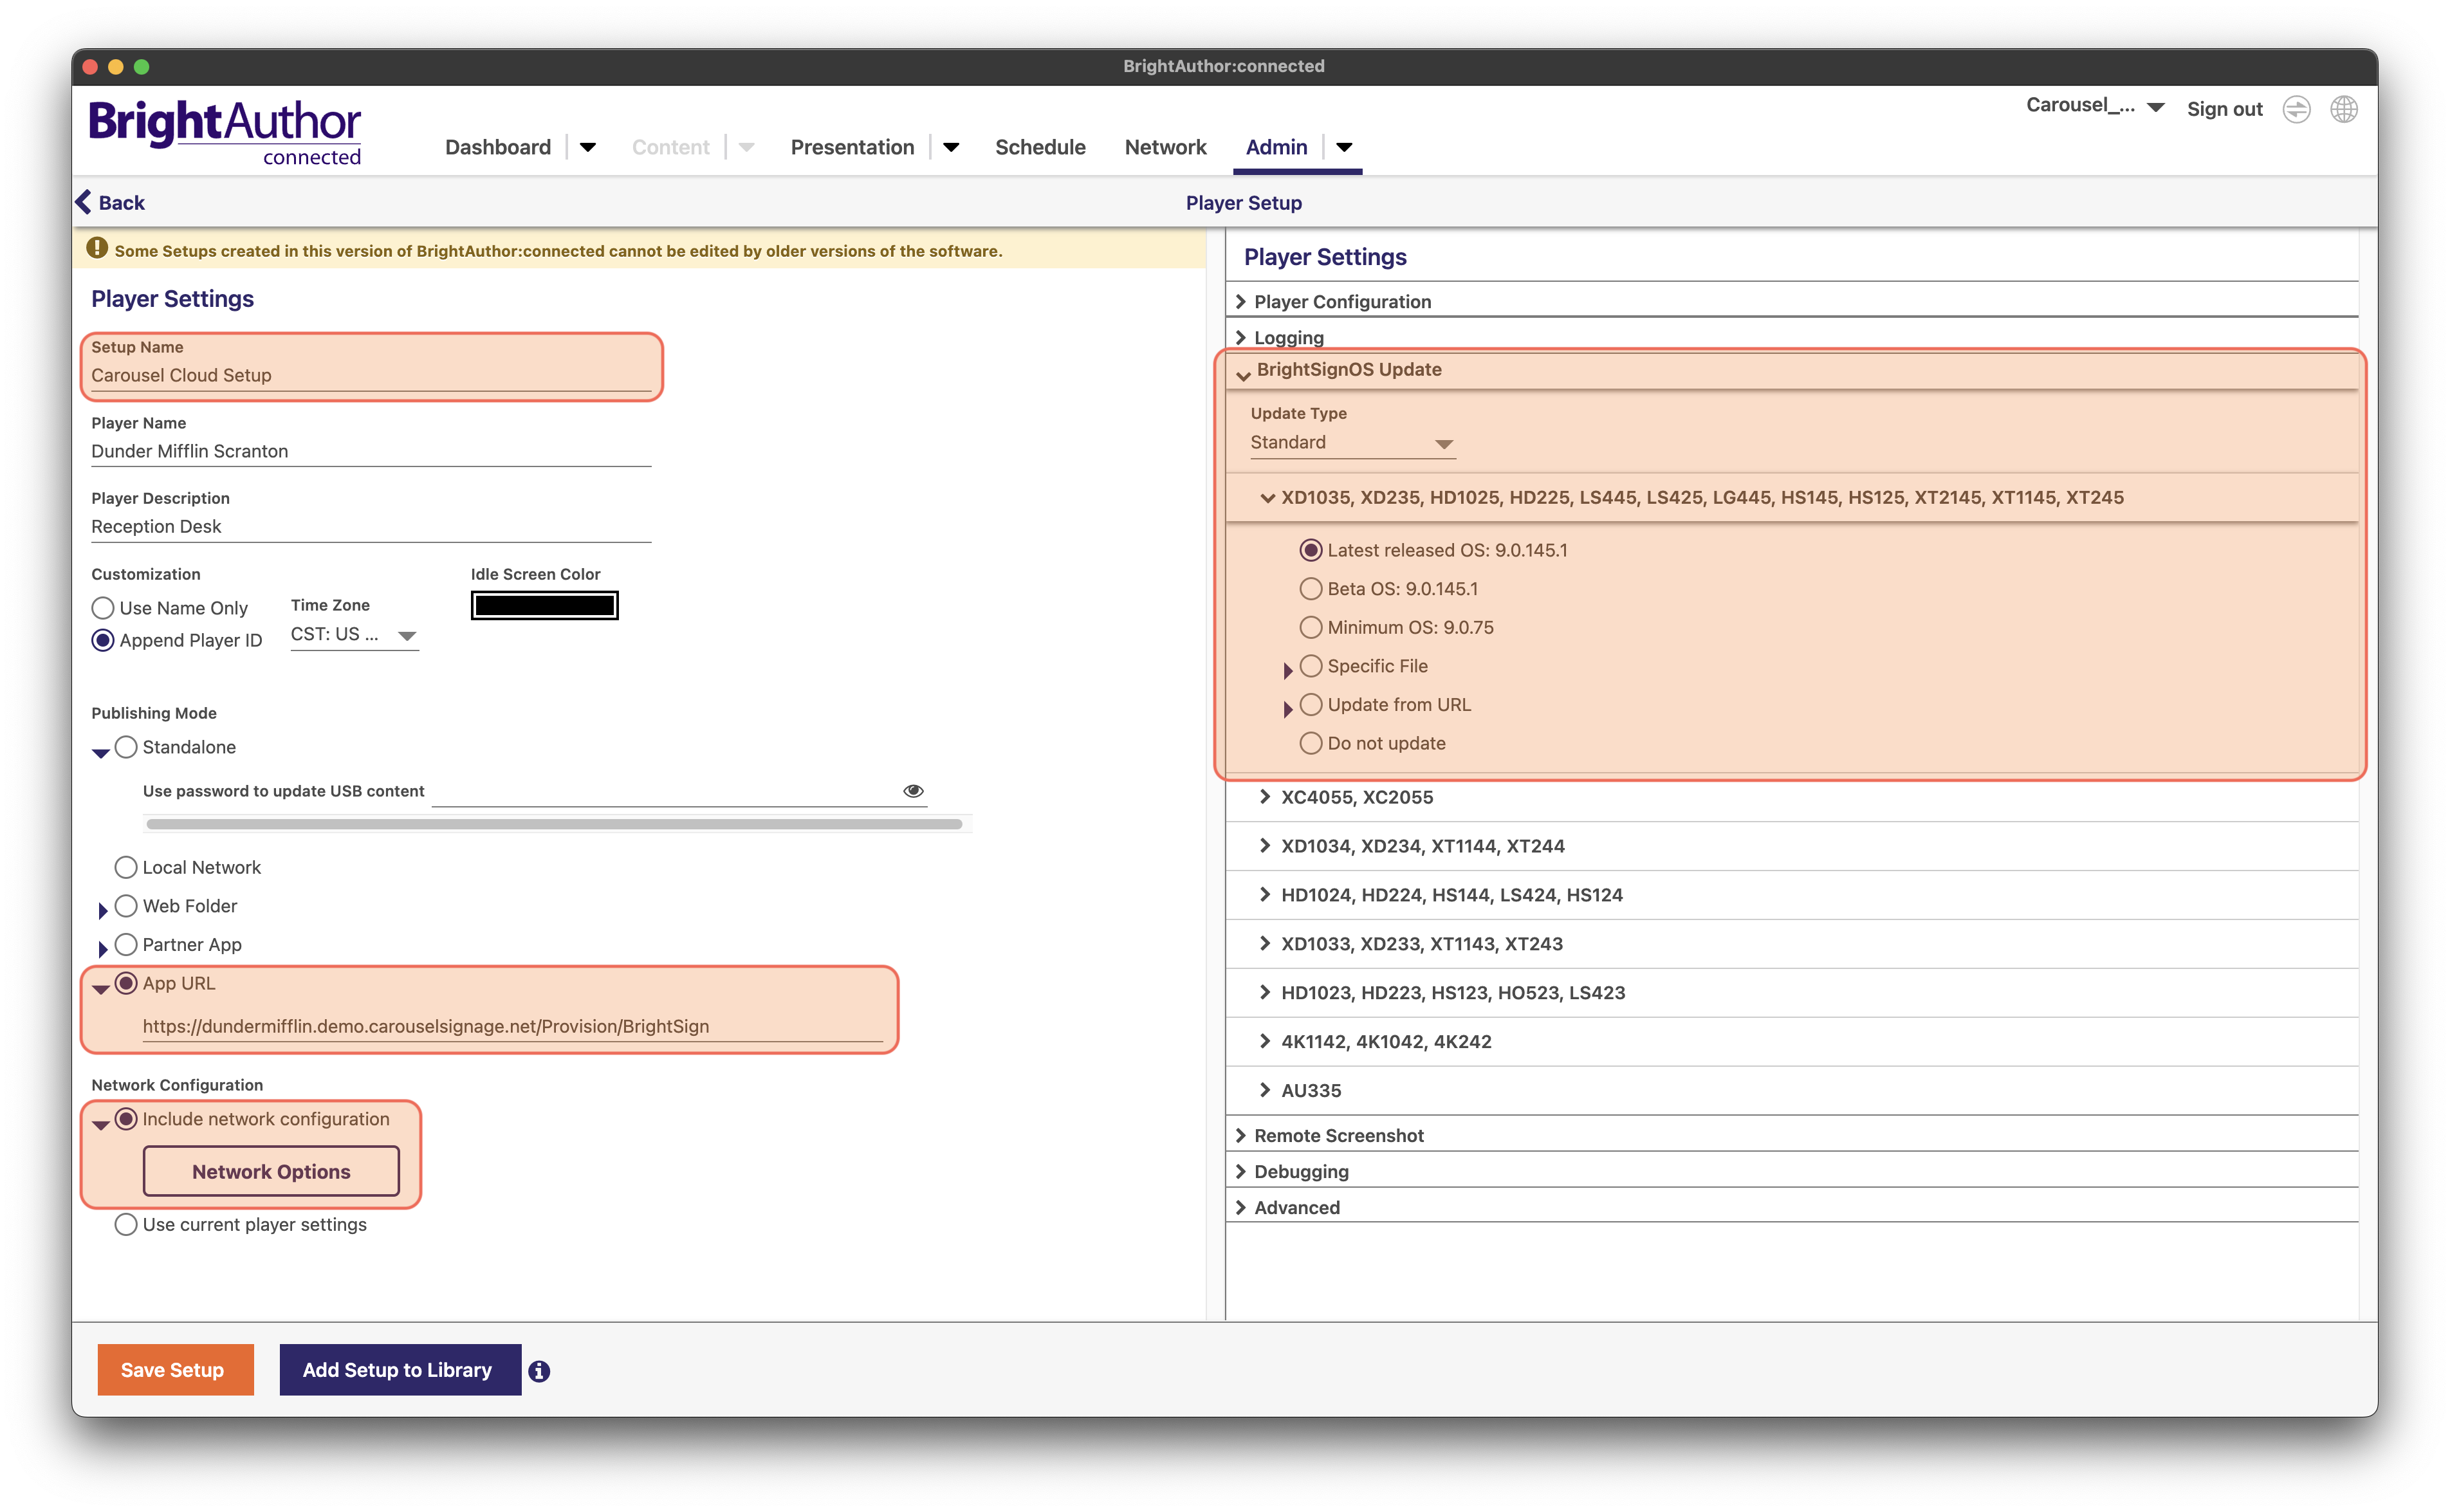Select Specific File update option

pyautogui.click(x=1310, y=666)
